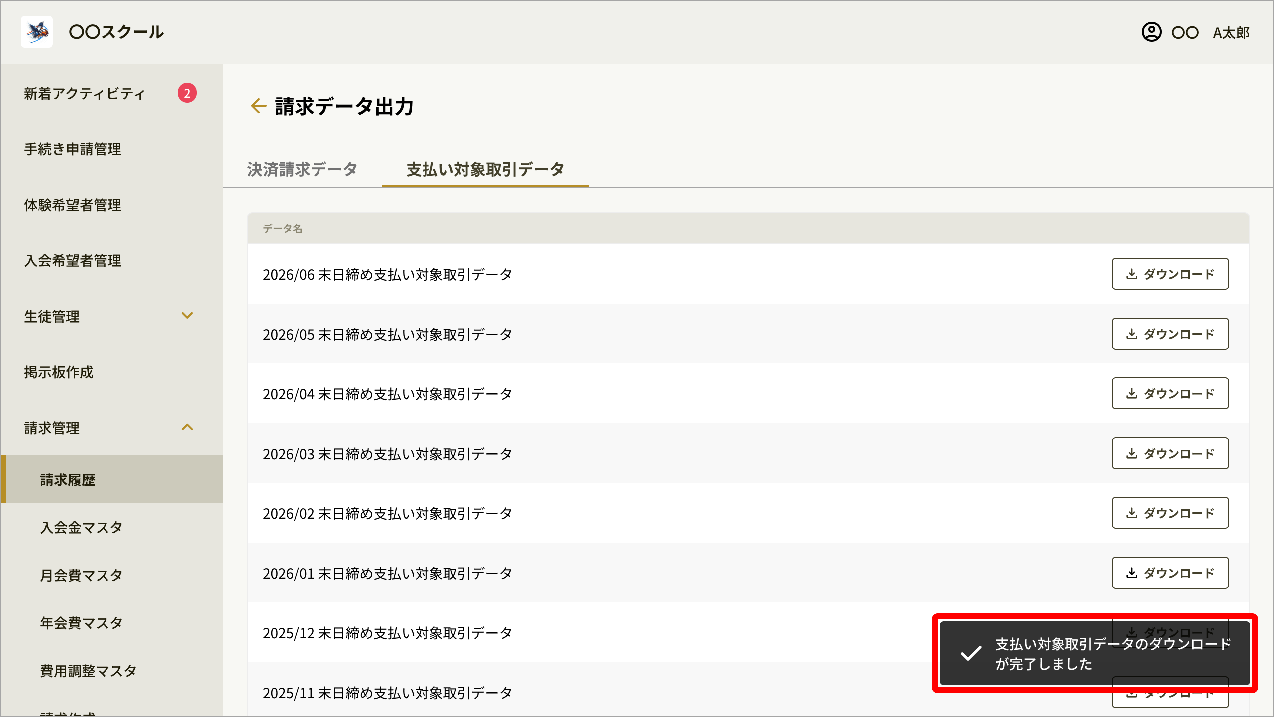This screenshot has height=717, width=1274.
Task: Click the A太郎 user name
Action: pyautogui.click(x=1231, y=33)
